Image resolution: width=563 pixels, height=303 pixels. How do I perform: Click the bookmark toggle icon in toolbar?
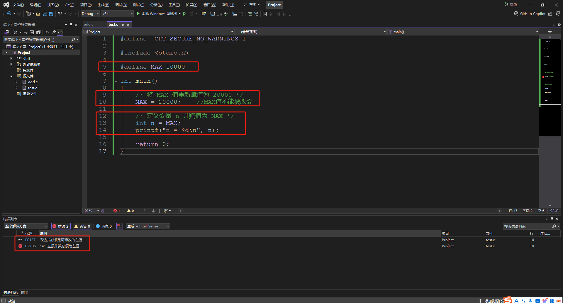tap(265, 13)
